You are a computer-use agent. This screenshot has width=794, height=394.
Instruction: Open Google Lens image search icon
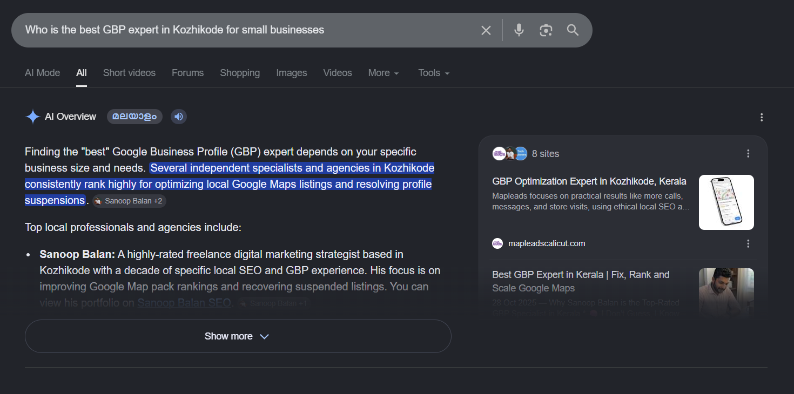(x=546, y=30)
